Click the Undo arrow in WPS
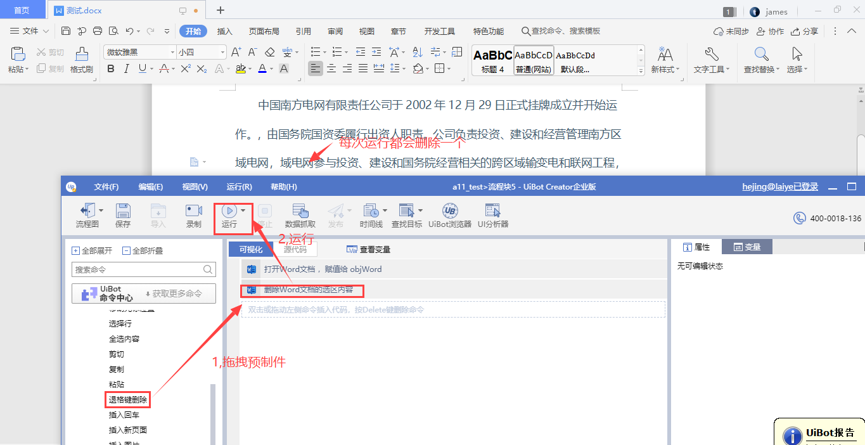The image size is (865, 445). (x=129, y=31)
